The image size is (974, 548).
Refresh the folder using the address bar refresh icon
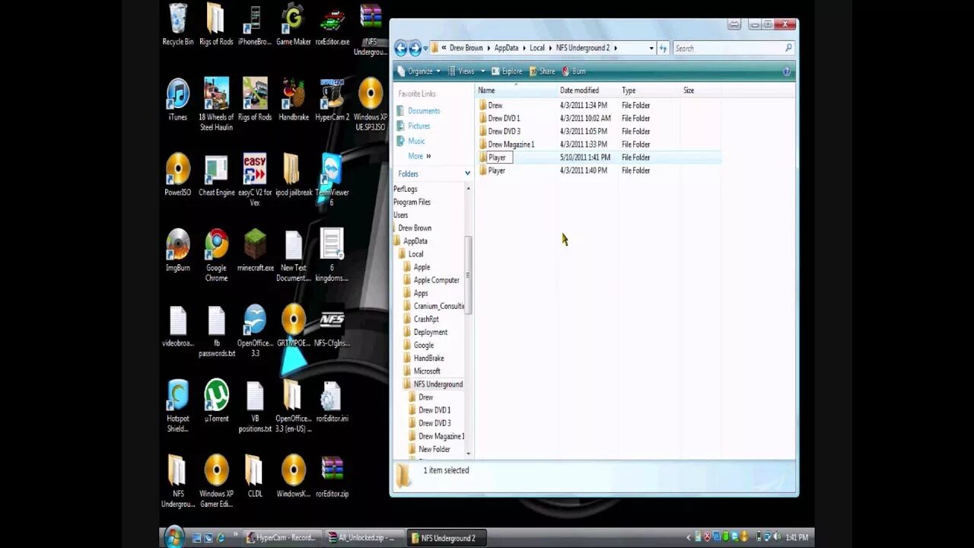coord(663,48)
